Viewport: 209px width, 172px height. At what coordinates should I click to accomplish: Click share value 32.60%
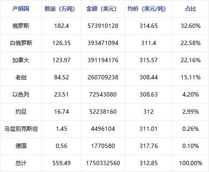(191, 26)
